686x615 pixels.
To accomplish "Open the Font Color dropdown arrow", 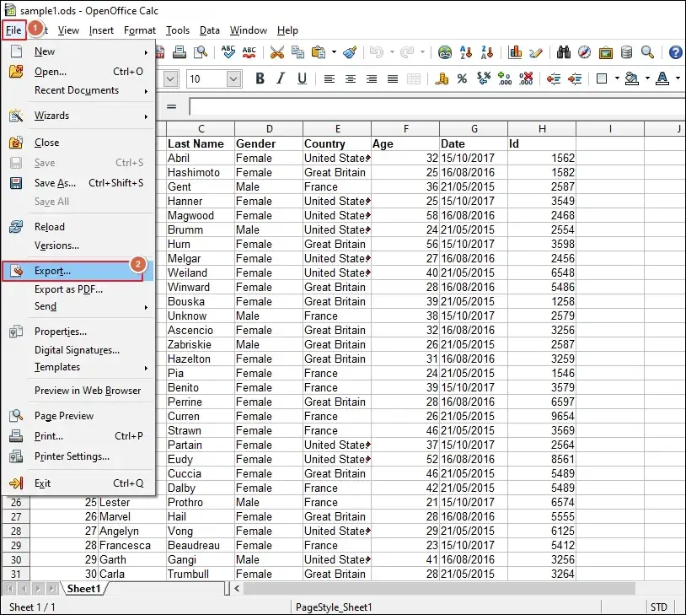I will 678,78.
